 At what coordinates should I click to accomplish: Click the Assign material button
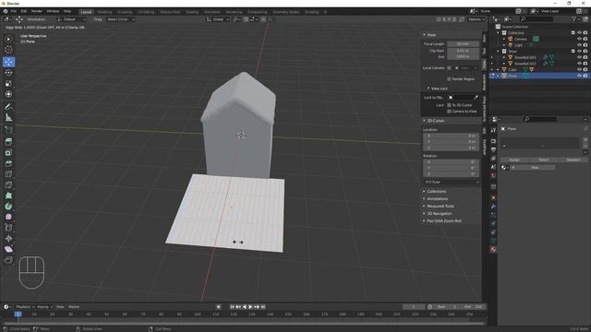point(514,160)
